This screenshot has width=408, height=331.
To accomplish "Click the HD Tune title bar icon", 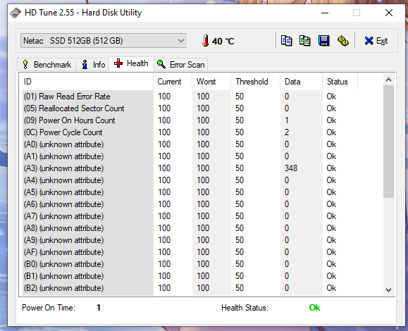I will [x=16, y=13].
